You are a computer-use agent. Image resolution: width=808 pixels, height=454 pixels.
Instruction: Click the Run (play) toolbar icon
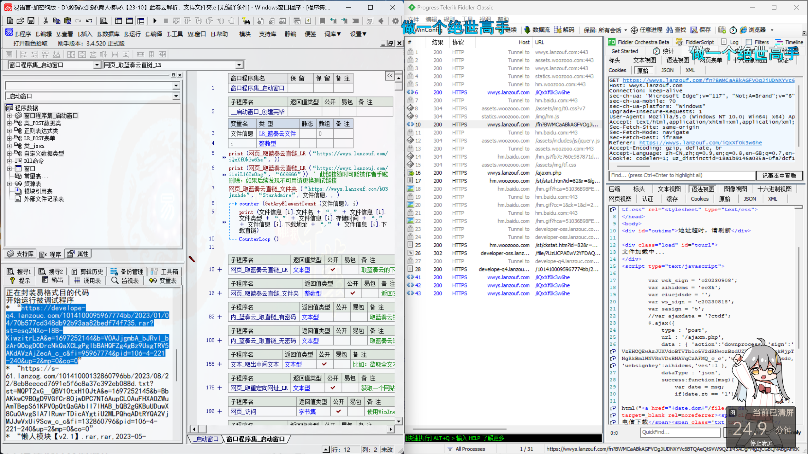pyautogui.click(x=155, y=21)
